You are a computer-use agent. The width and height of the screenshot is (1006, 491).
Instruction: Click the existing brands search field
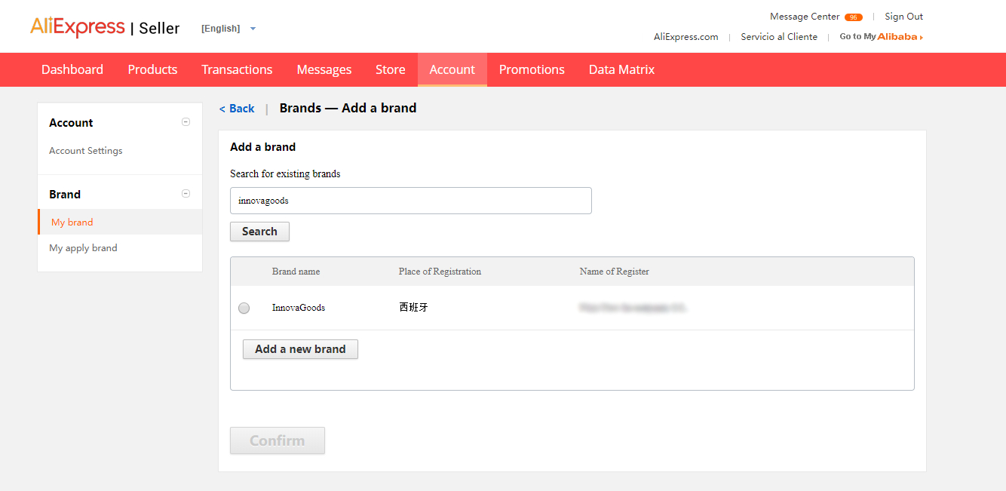(410, 201)
